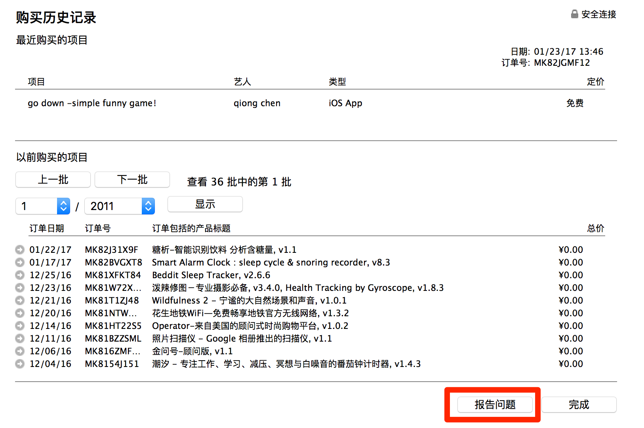Expand the Beddit Sleep Tracker order

click(20, 275)
